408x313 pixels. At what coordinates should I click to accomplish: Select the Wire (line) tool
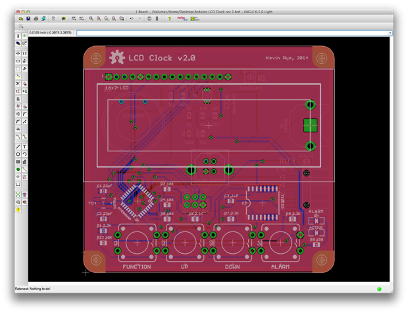tap(18, 147)
